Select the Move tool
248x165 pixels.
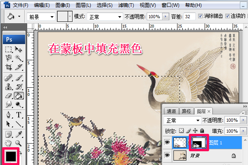[x=19, y=49]
